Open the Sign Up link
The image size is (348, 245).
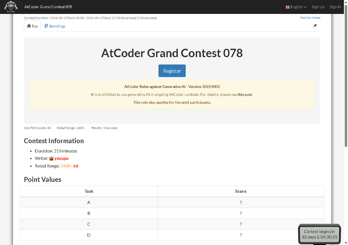coord(318,7)
